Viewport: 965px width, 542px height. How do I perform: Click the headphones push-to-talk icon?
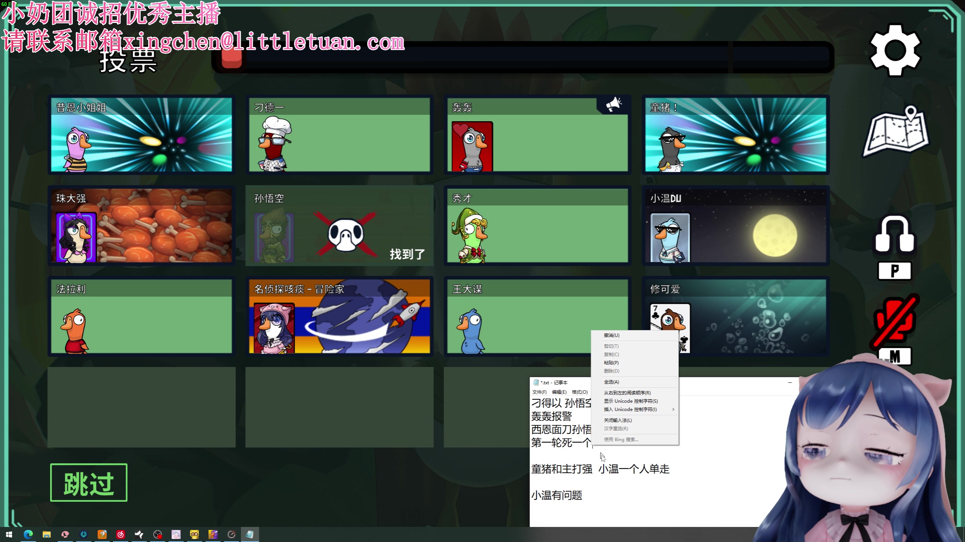tap(895, 235)
